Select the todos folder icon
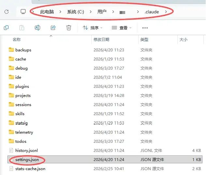Screen dimensions: 206x175 (x=11, y=141)
